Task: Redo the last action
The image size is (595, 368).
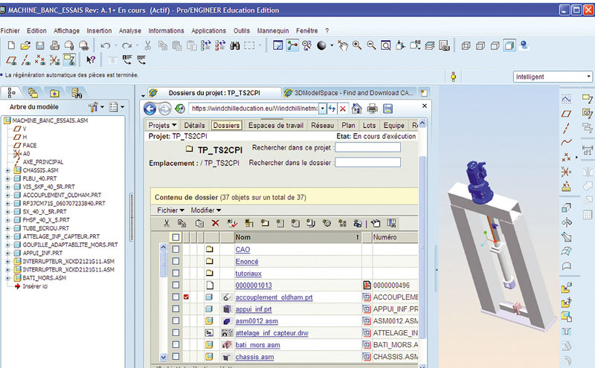Action: (x=126, y=45)
